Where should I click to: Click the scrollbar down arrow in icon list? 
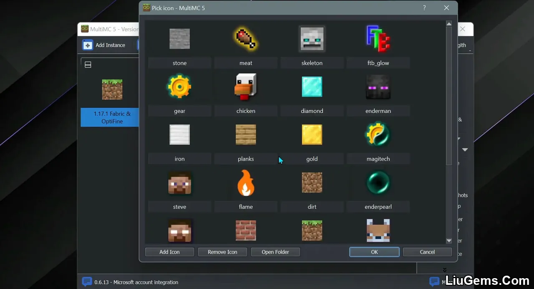(x=449, y=241)
